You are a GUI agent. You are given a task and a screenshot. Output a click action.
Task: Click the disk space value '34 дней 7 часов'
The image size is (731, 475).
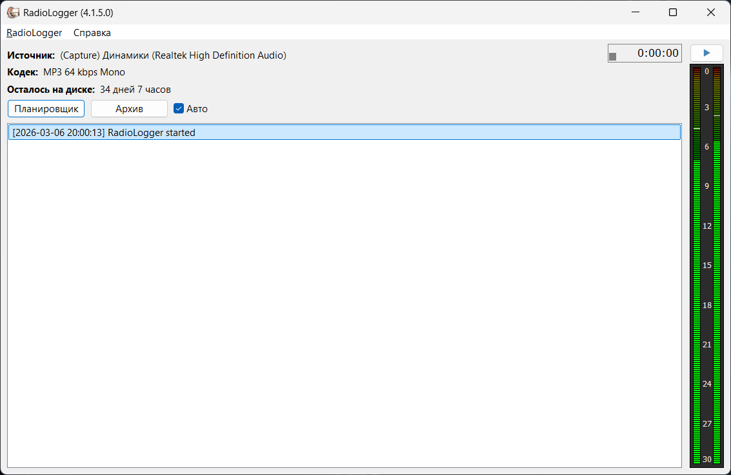tap(135, 90)
